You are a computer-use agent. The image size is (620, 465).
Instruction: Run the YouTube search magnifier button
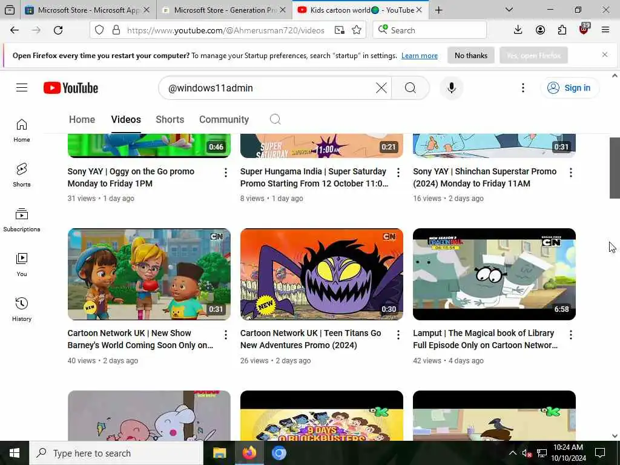pos(411,88)
